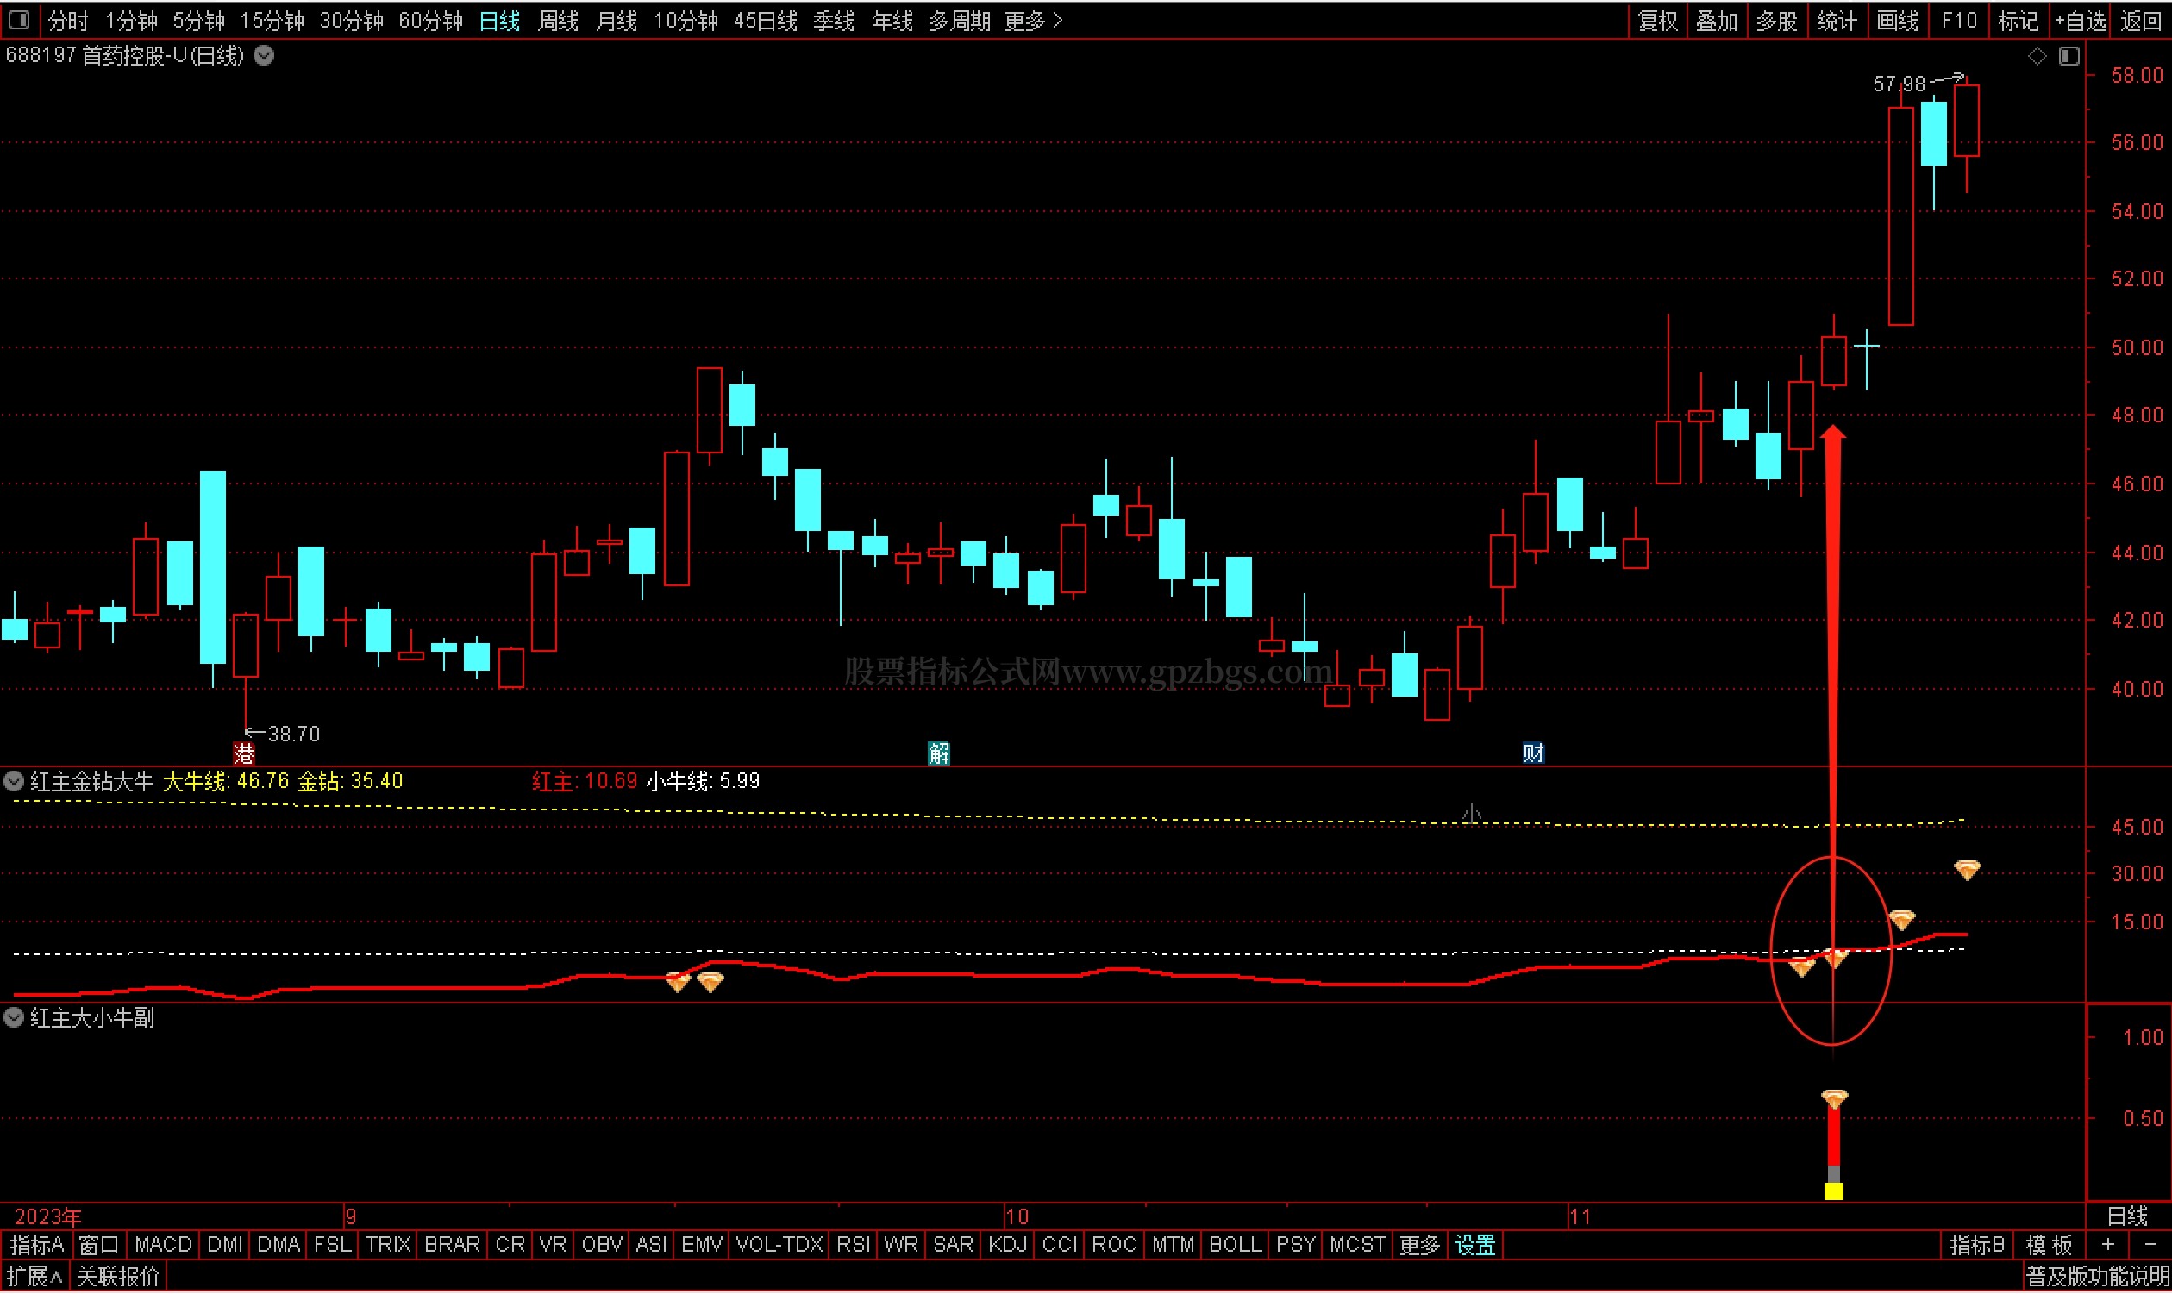Select BRAR indicator
The height and width of the screenshot is (1294, 2172).
pyautogui.click(x=452, y=1245)
